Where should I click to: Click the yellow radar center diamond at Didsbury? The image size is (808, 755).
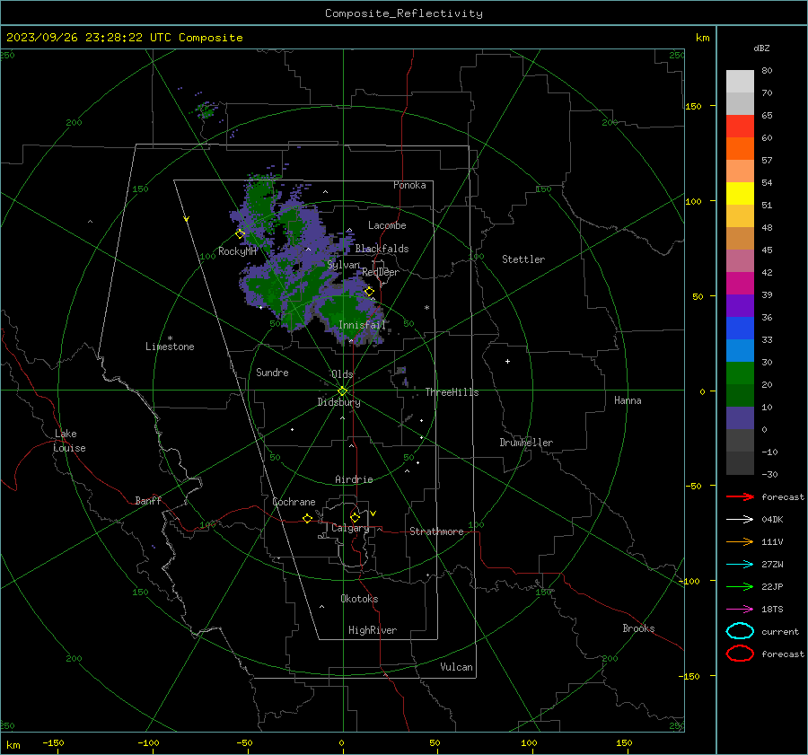tap(342, 391)
